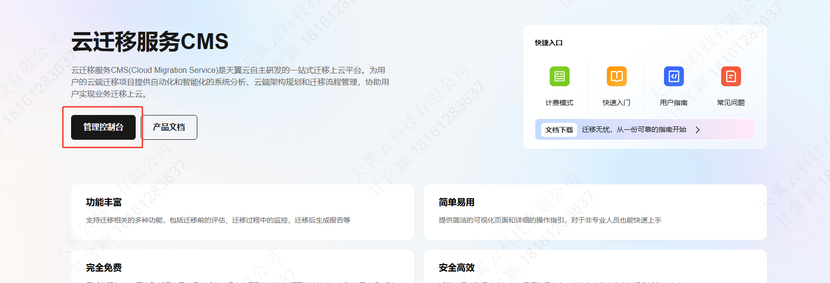Select the 快速入门 label

click(x=617, y=103)
